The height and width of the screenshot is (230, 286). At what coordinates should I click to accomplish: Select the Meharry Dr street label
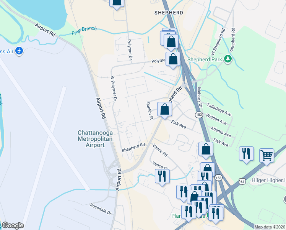coord(200,97)
